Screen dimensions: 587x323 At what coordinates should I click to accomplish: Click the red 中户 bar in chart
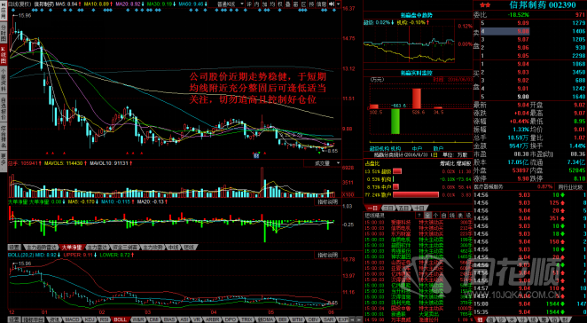click(417, 98)
